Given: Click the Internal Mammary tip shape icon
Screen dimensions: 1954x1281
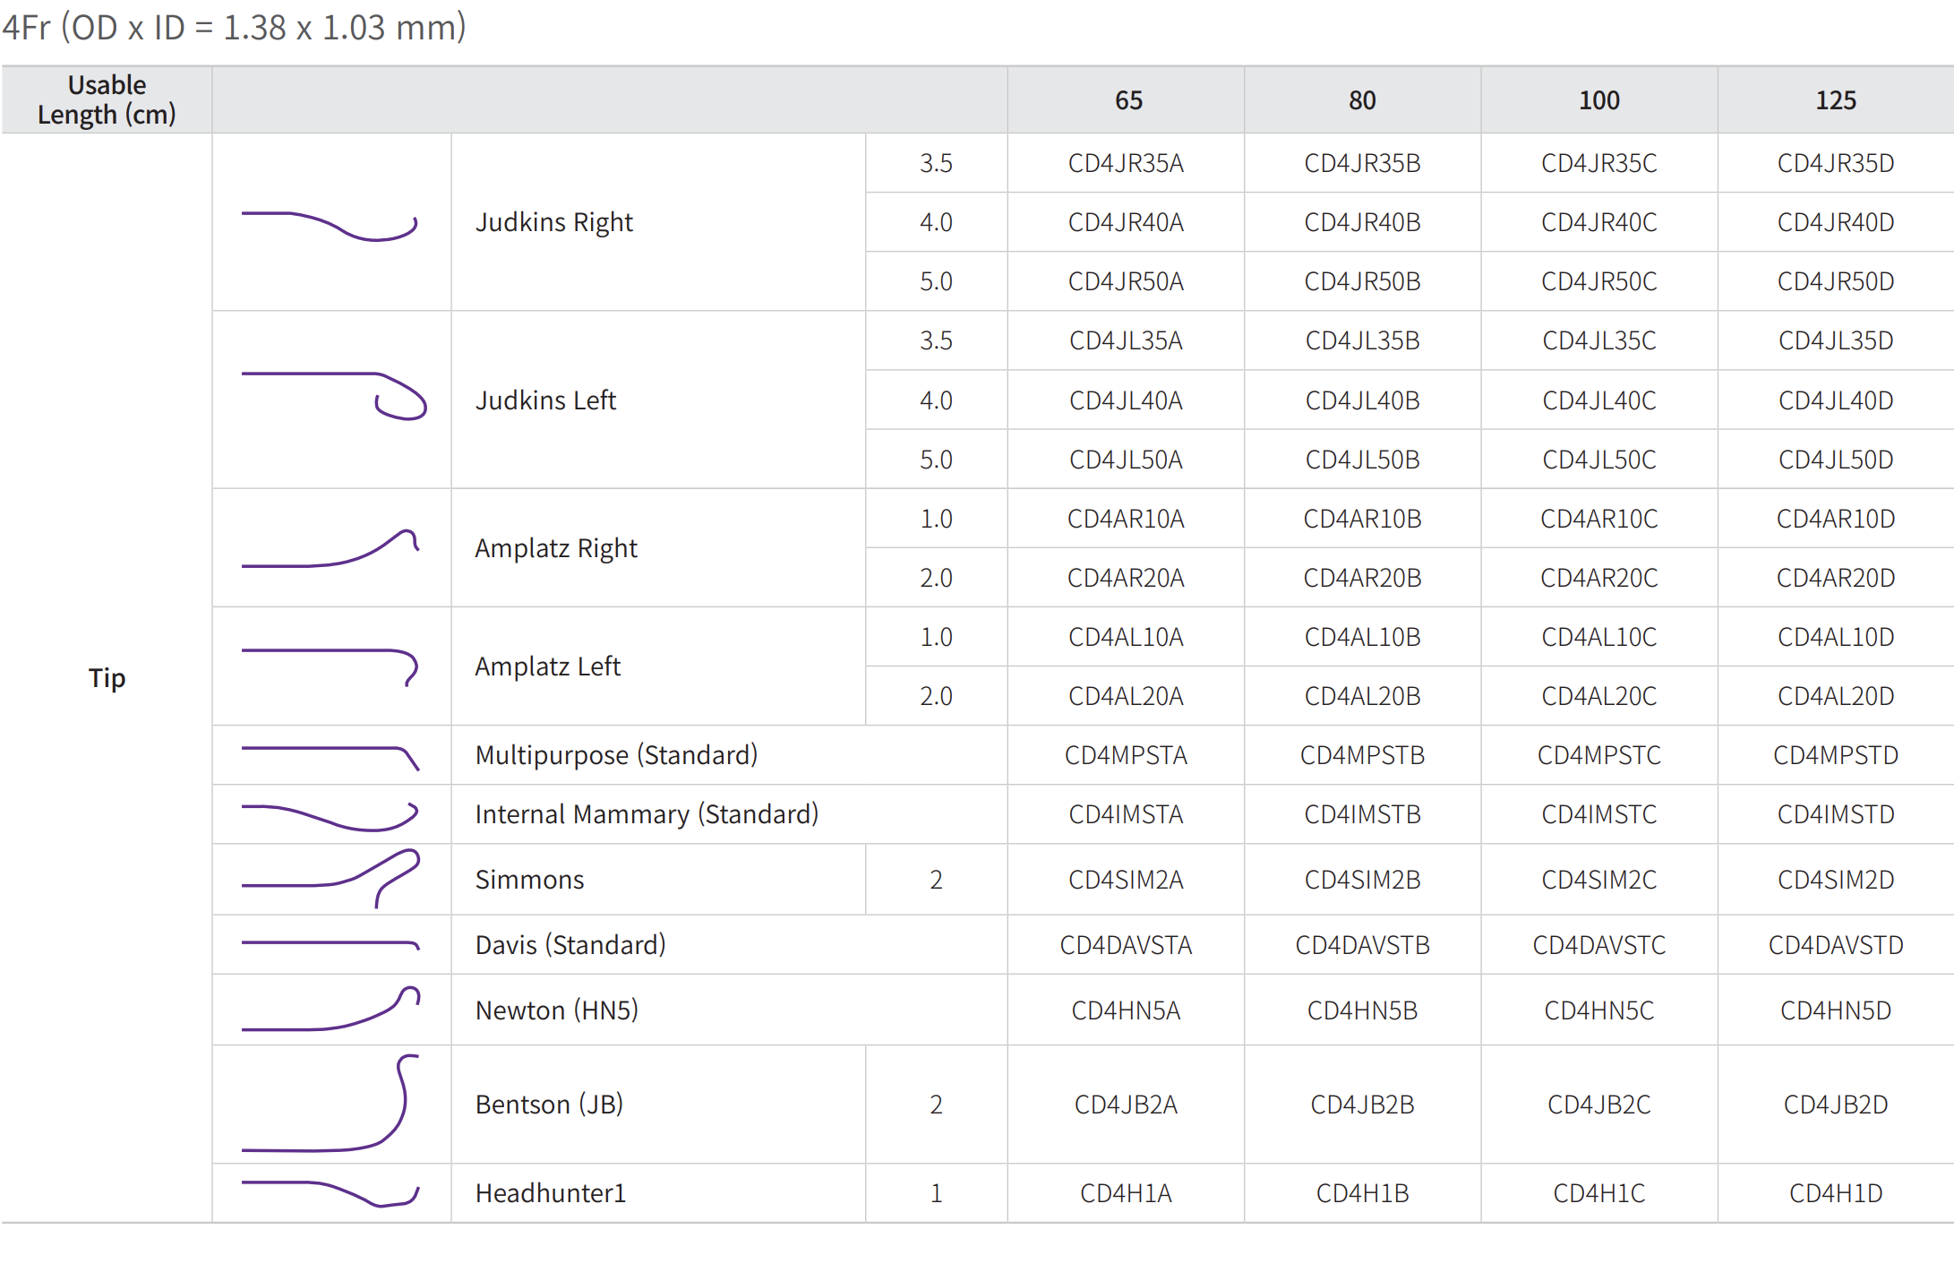Looking at the screenshot, I should pos(330,815).
